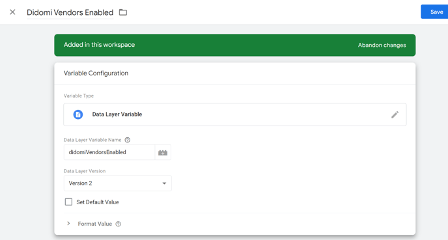
Task: Enable the Set Default Value checkbox
Action: click(x=68, y=202)
